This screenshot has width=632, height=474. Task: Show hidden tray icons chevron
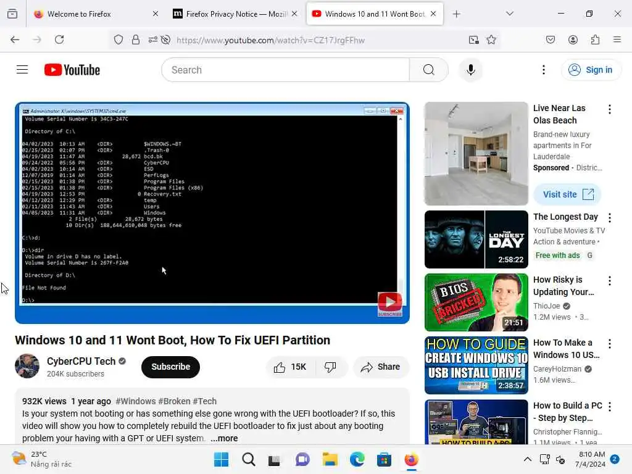(527, 459)
